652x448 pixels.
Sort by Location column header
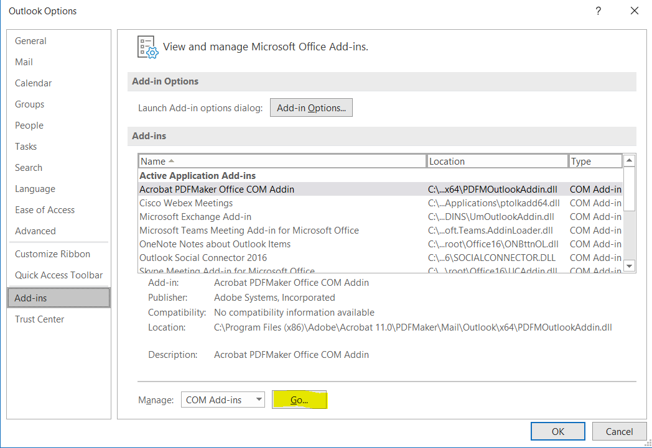[x=497, y=162]
